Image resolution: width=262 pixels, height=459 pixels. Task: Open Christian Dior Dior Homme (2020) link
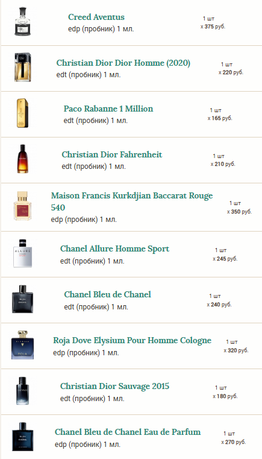tap(123, 63)
